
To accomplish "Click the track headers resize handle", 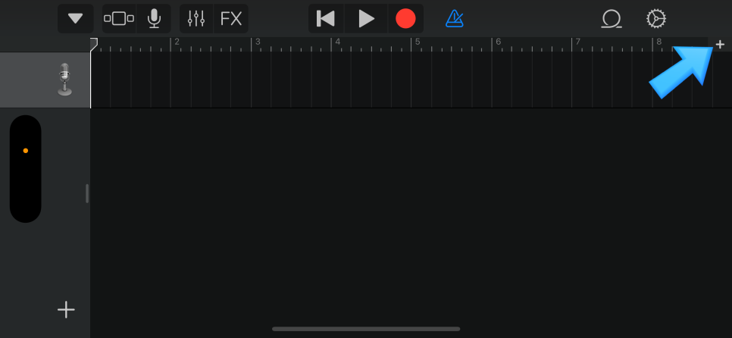I will pyautogui.click(x=87, y=193).
